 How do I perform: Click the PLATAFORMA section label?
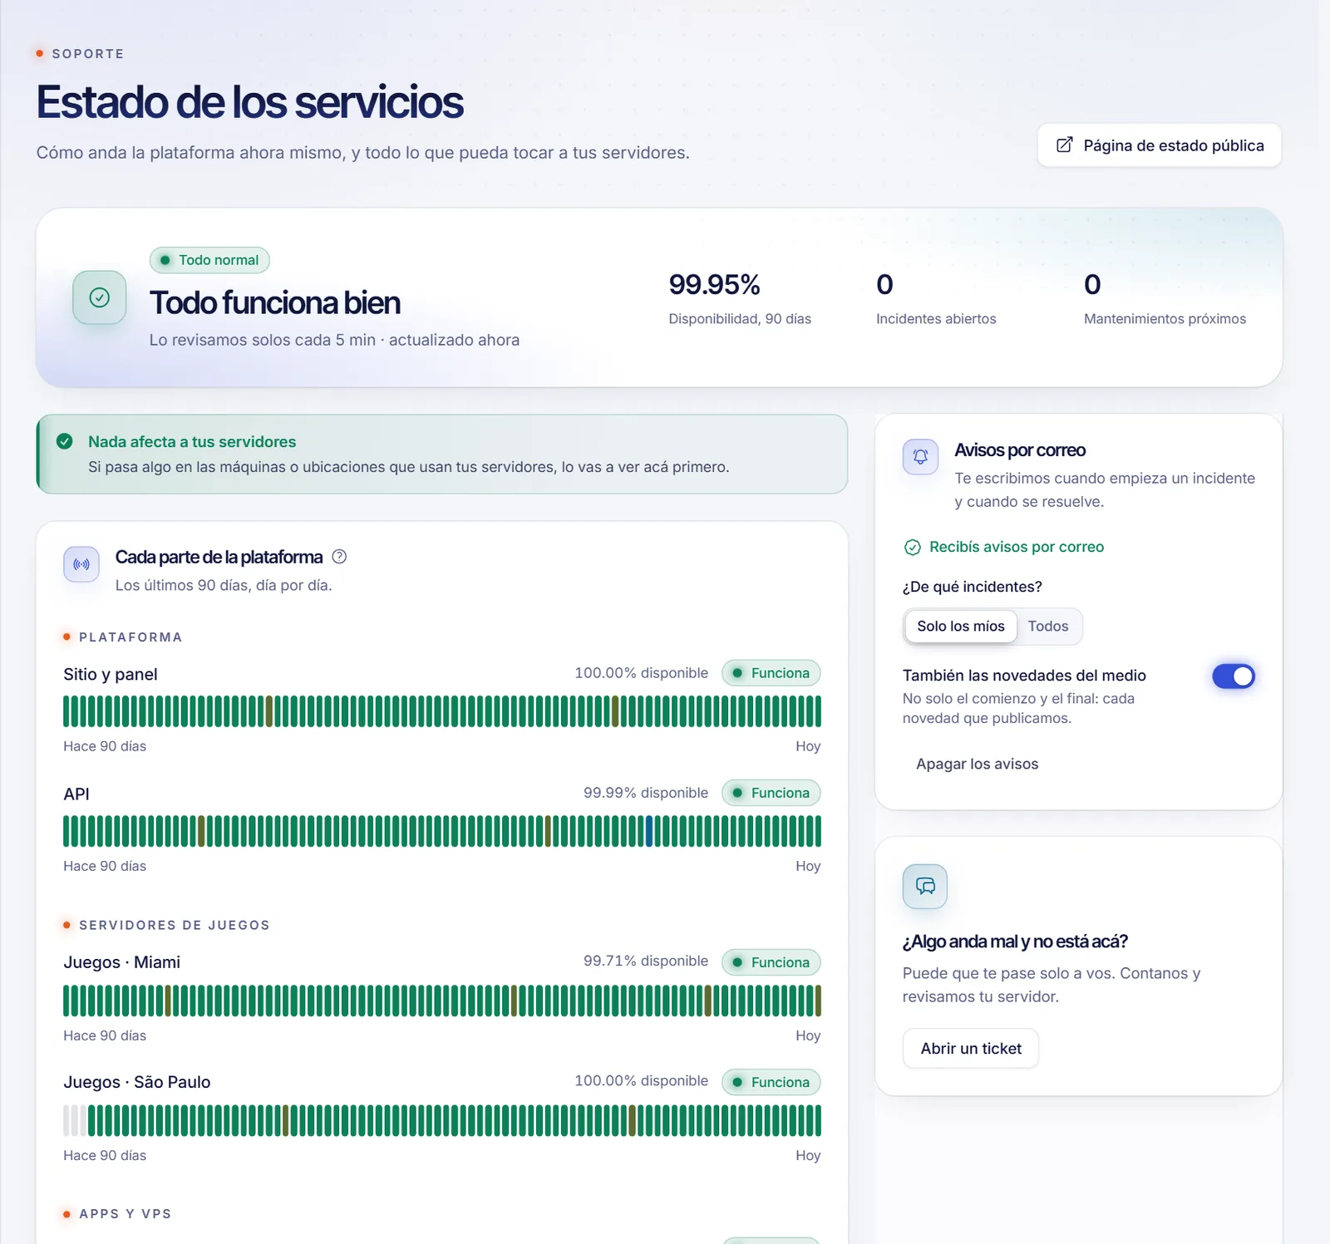(131, 637)
